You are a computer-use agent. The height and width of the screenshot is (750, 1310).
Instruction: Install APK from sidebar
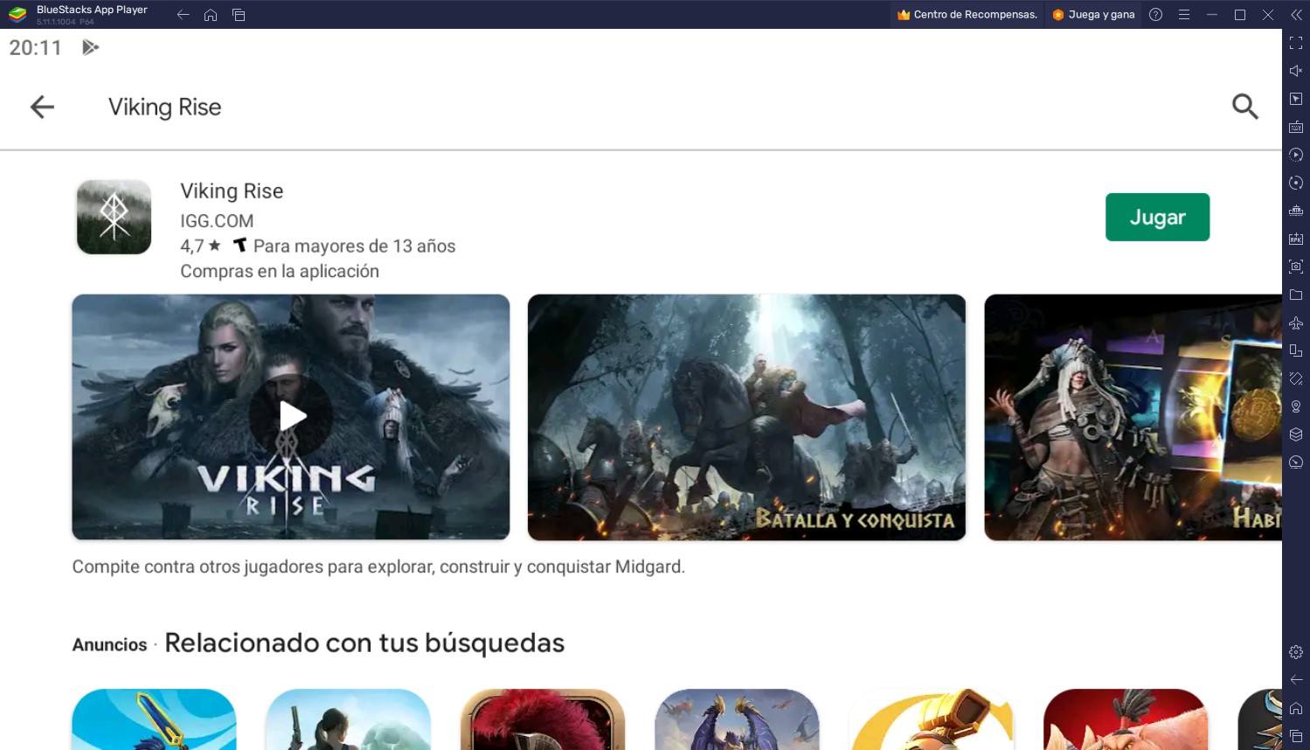[x=1296, y=239]
